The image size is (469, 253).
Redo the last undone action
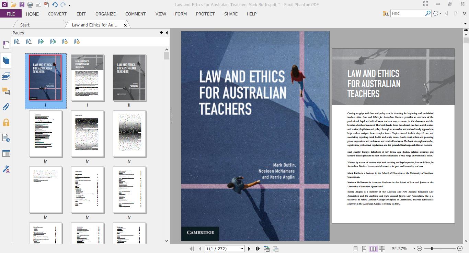63,5
